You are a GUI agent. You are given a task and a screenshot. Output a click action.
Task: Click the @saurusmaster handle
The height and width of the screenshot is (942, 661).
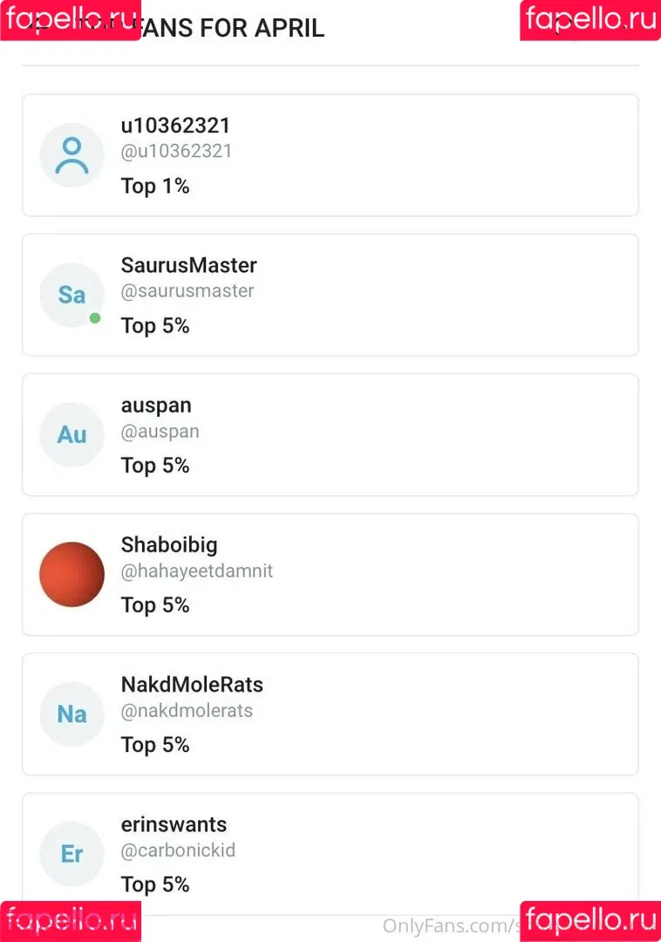pyautogui.click(x=187, y=290)
